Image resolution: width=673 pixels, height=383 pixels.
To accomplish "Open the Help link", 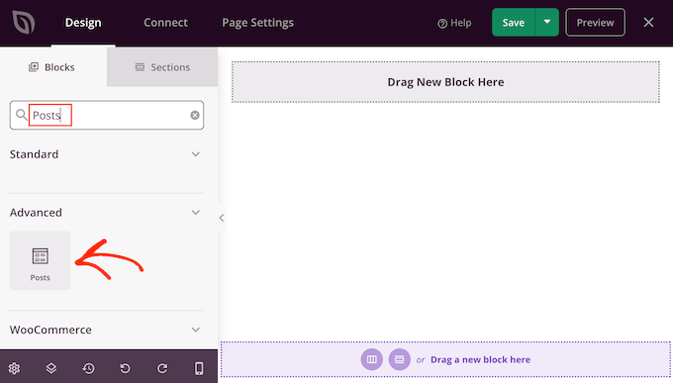I will point(454,23).
